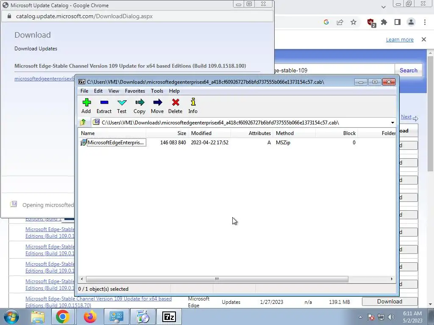Sort by the Size column header
434x325 pixels.
point(167,133)
